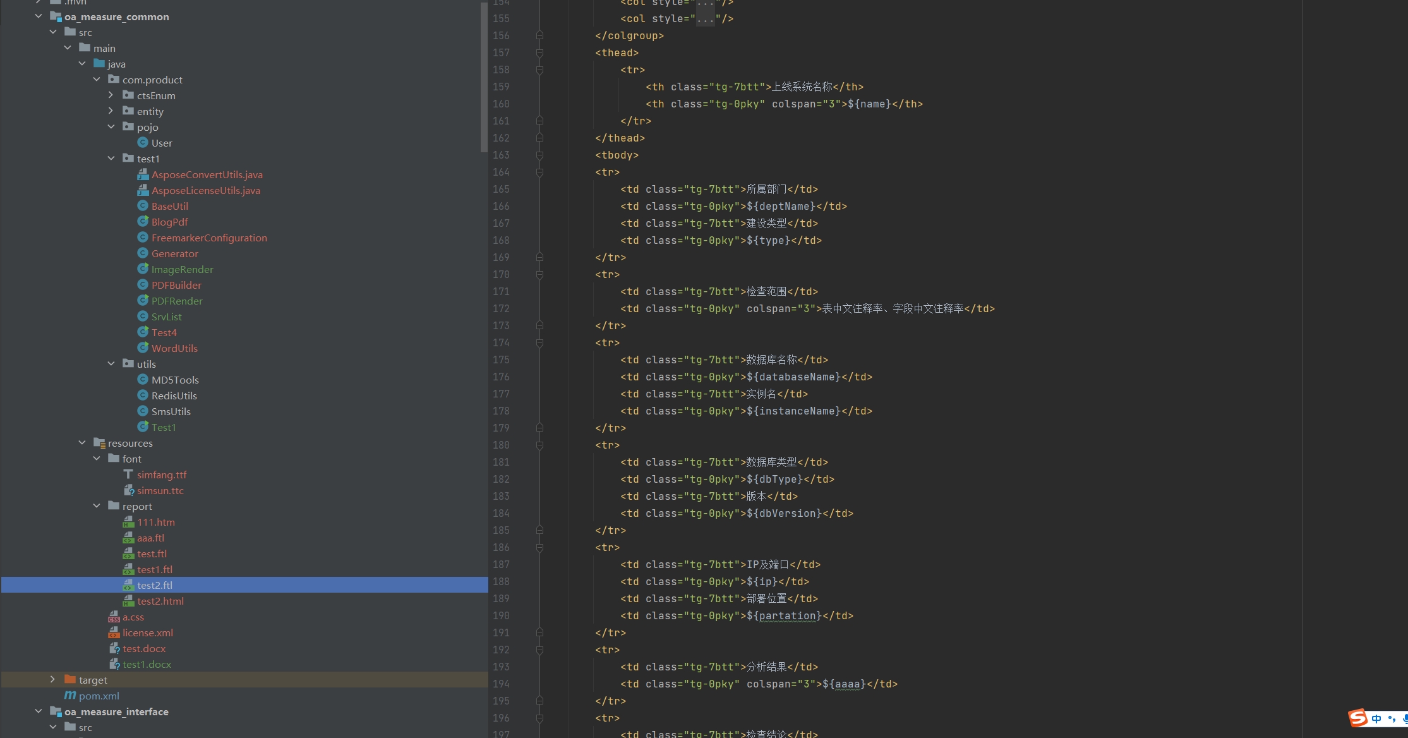Image resolution: width=1408 pixels, height=738 pixels.
Task: Click the pom.xml Maven icon
Action: (x=70, y=696)
